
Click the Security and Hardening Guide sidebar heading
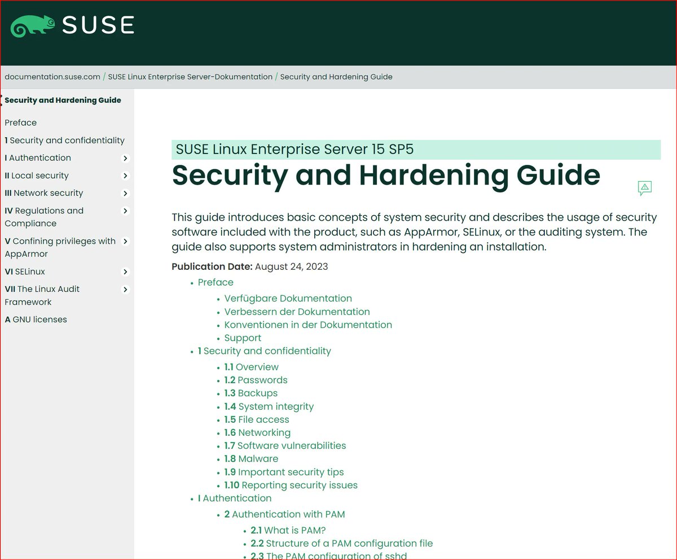[x=63, y=100]
